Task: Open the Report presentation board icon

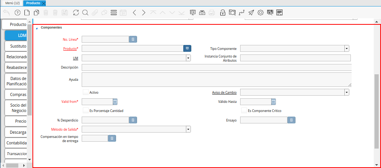Action: point(193,13)
